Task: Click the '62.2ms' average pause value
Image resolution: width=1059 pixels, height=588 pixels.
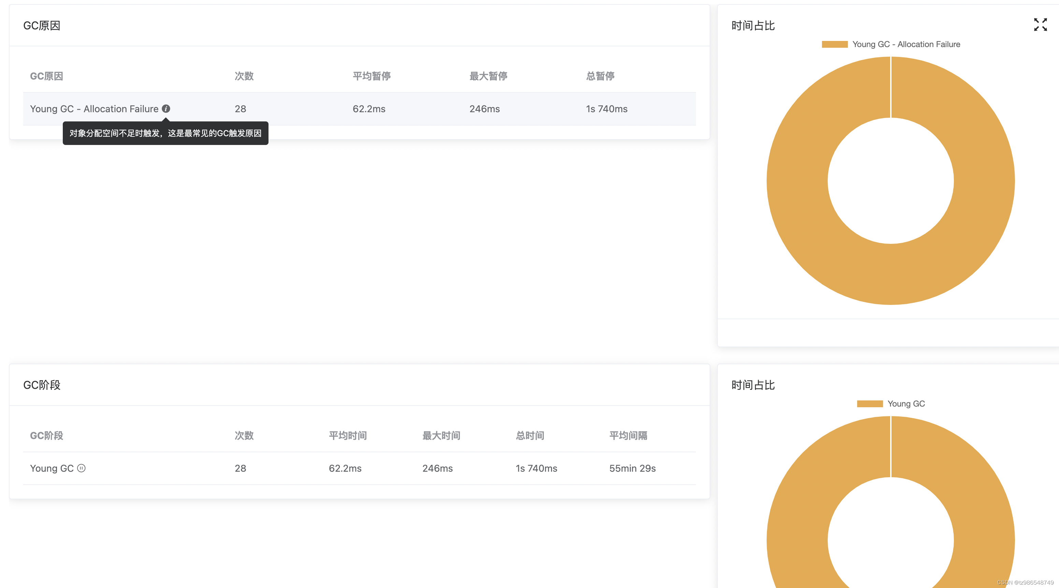Action: tap(369, 109)
